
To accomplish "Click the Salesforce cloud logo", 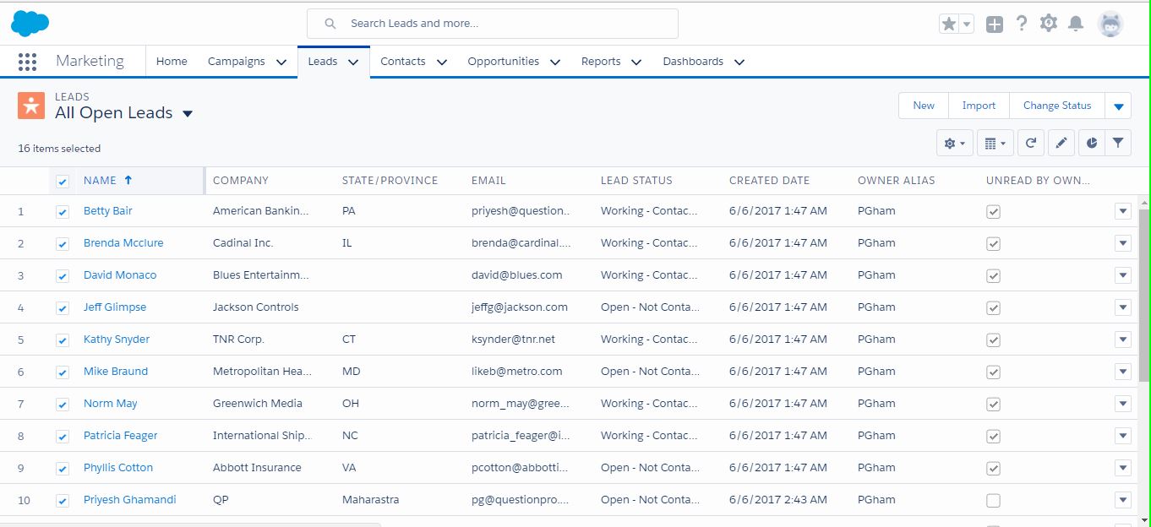I will pyautogui.click(x=30, y=24).
